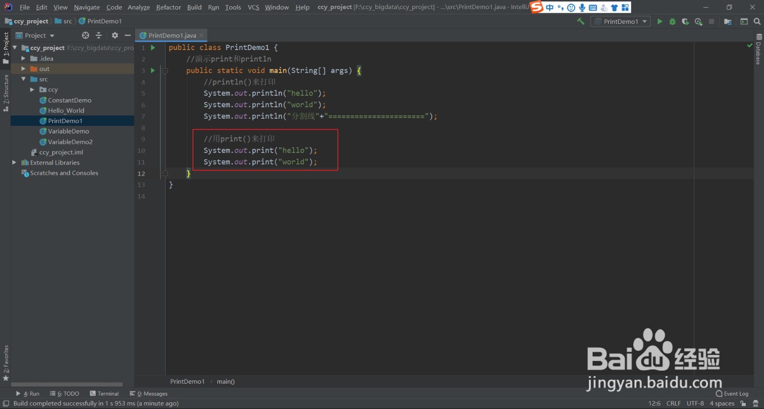Viewport: 764px width, 409px height.
Task: Open Search Everywhere magnifier
Action: (757, 21)
